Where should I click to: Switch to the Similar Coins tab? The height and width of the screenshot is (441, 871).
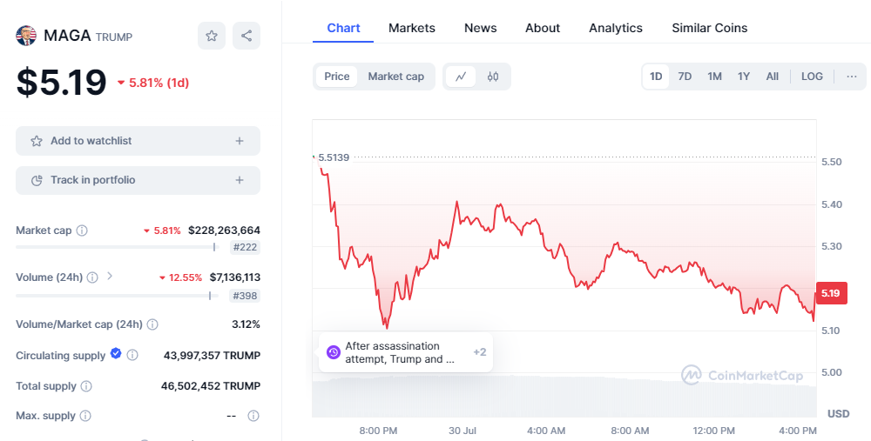(x=709, y=29)
